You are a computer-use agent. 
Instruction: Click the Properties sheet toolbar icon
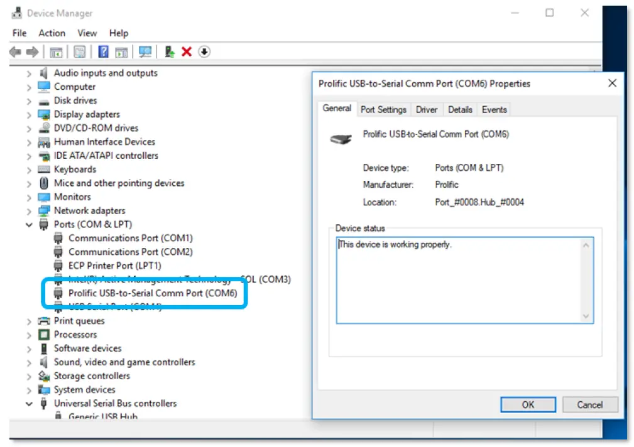click(80, 51)
